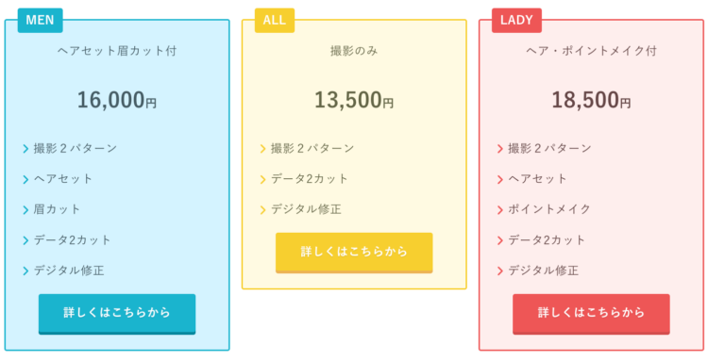Click the red 詳しくはこちらから button in LADY plan
The width and height of the screenshot is (708, 361).
(591, 314)
